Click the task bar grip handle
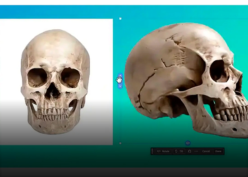The width and height of the screenshot is (248, 177). point(152,151)
